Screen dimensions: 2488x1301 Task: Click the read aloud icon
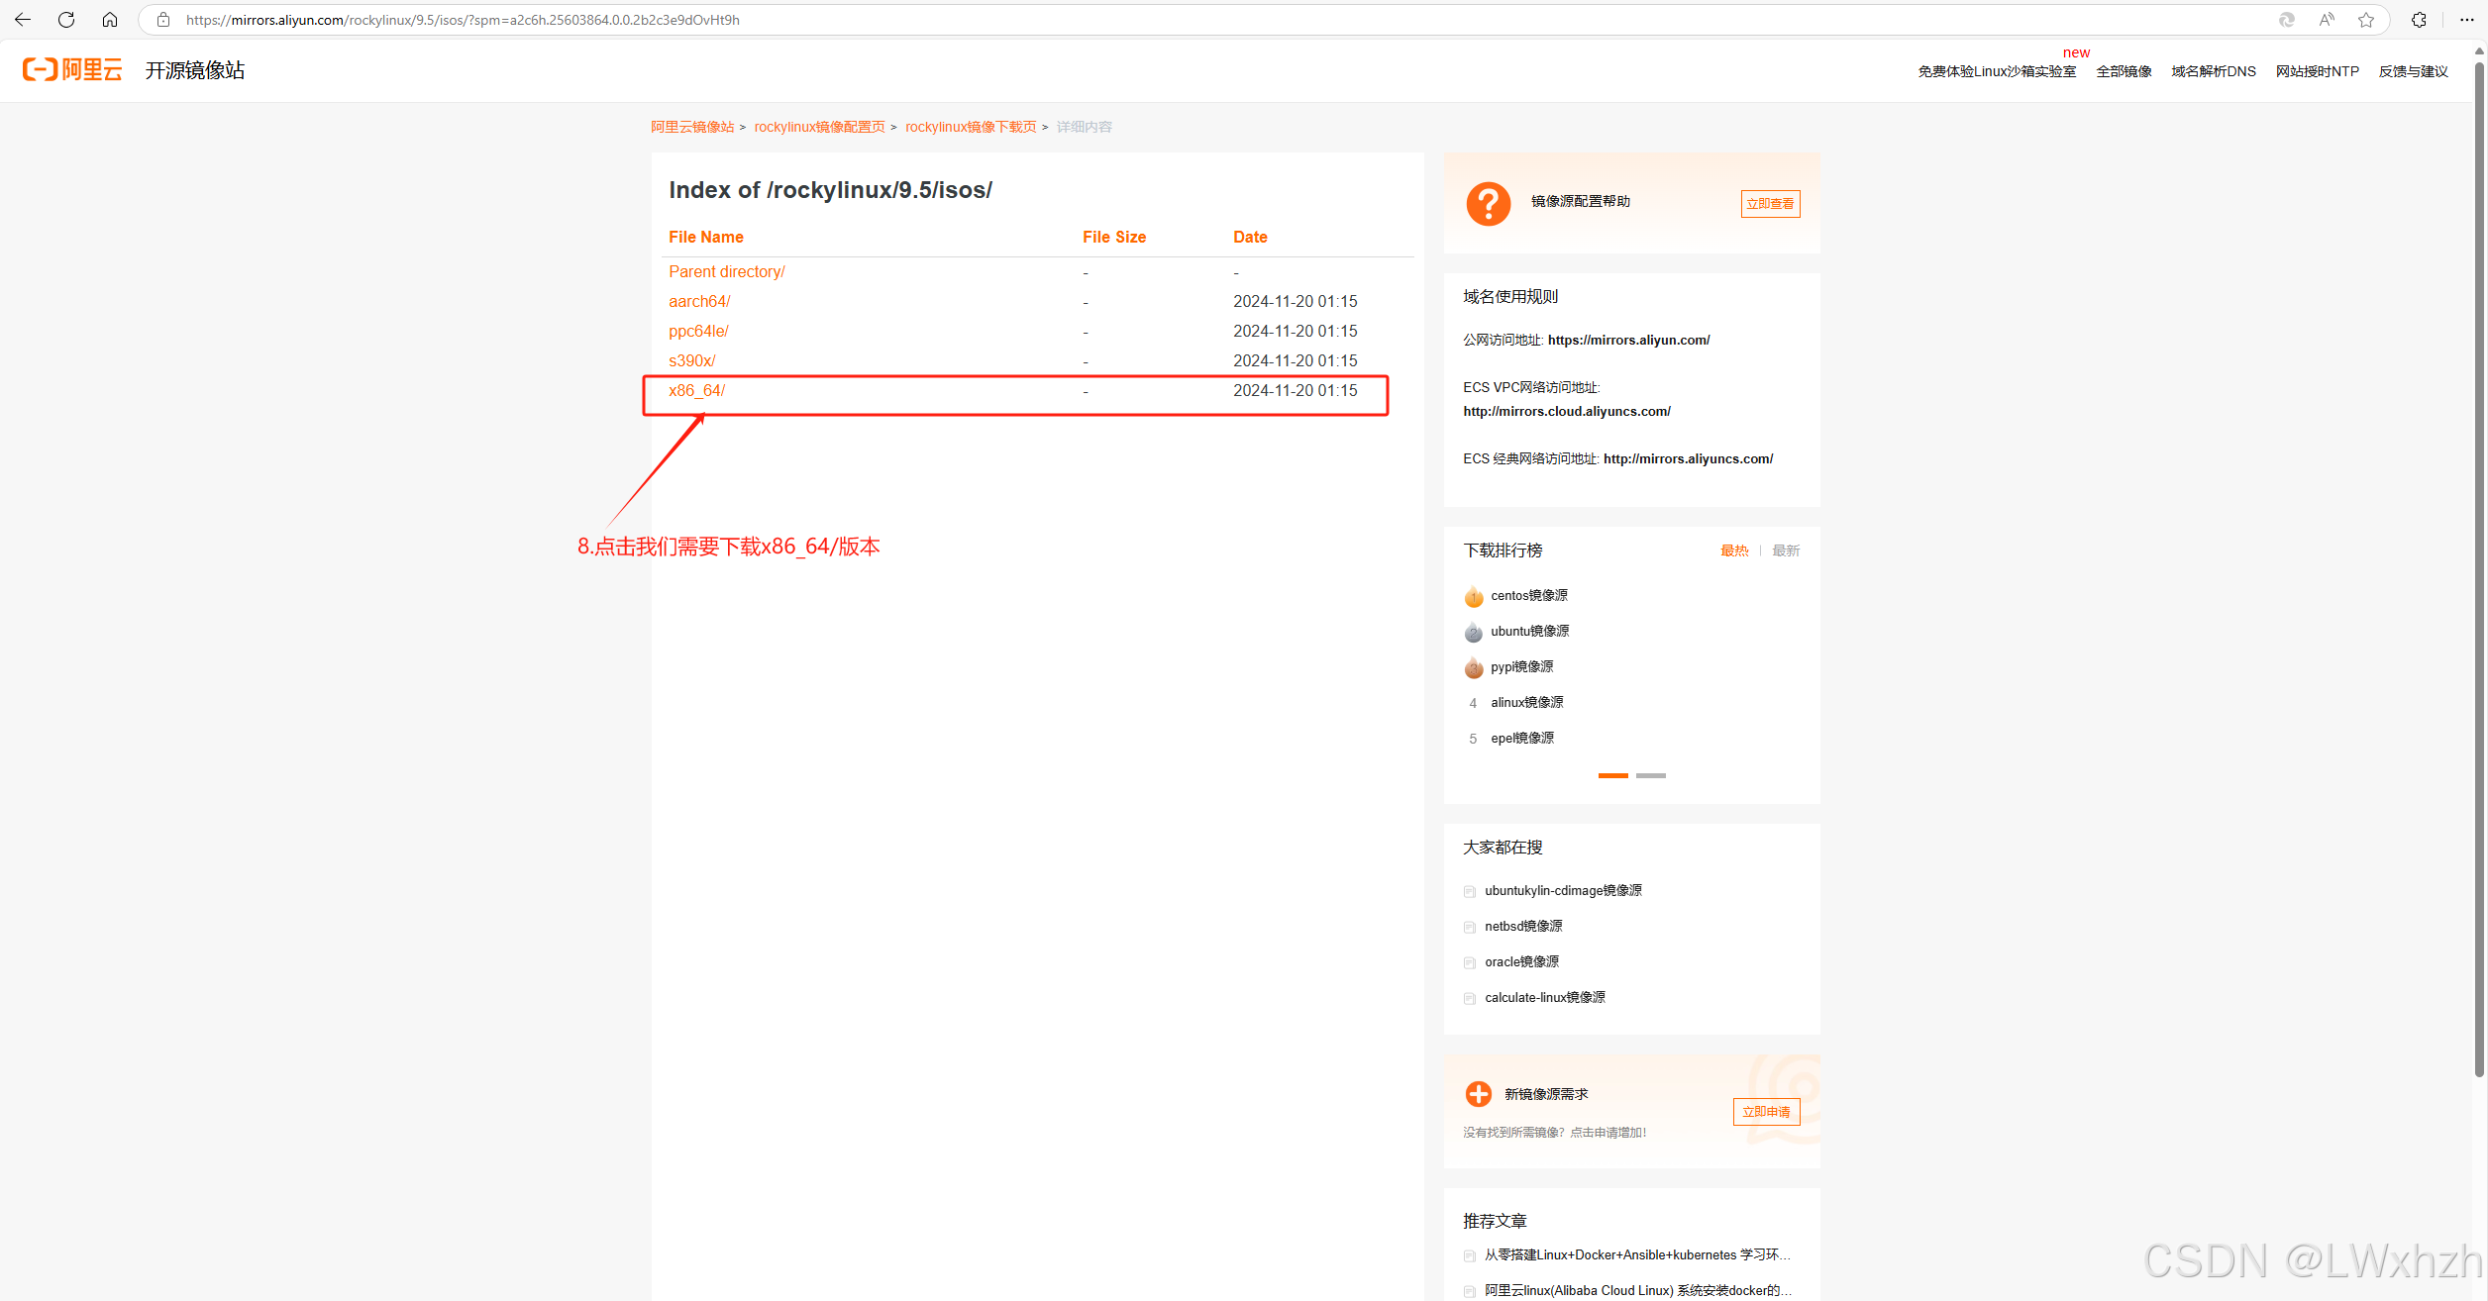coord(2327,20)
